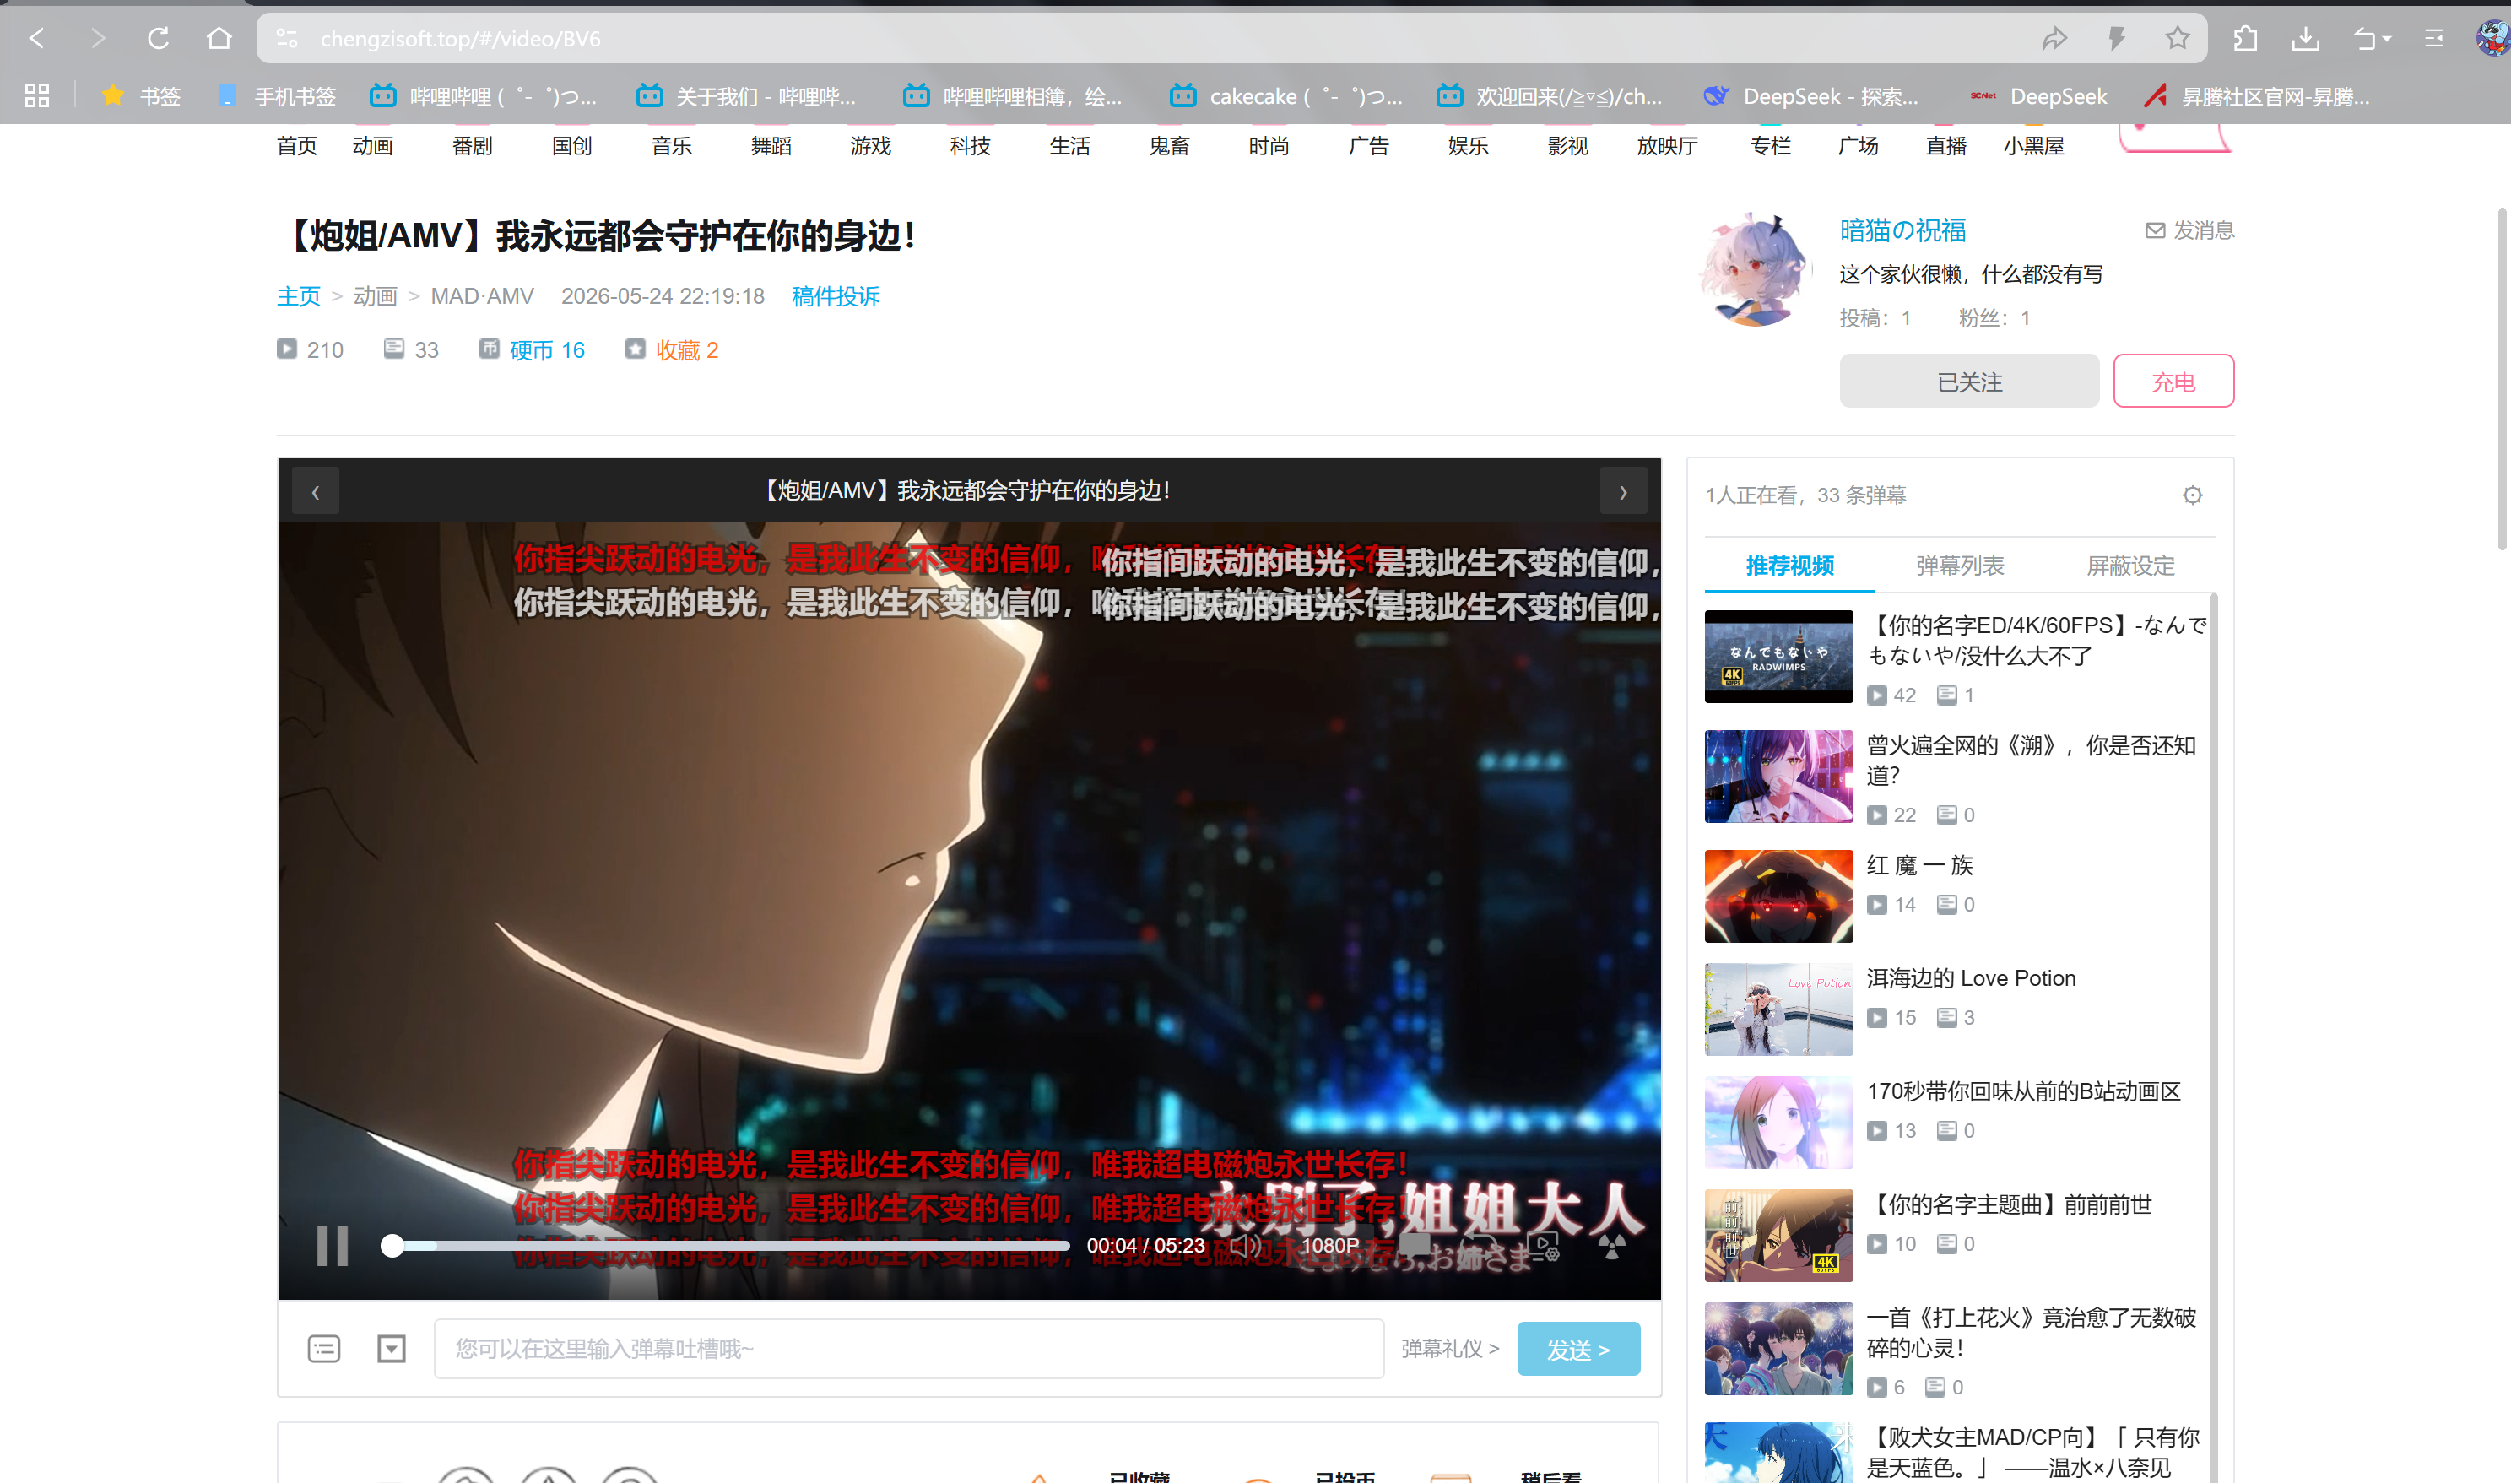Expand the danmaku style dropdown box icon
This screenshot has width=2511, height=1483.
click(391, 1349)
